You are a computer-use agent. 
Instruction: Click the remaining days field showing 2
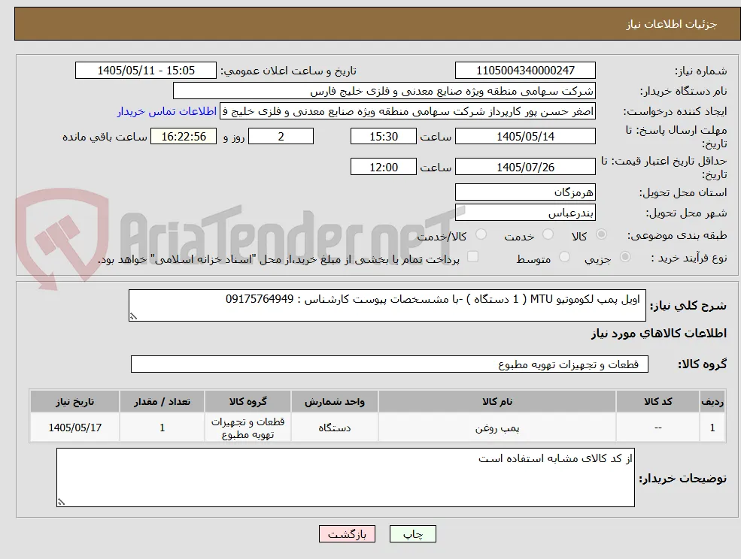(x=281, y=137)
